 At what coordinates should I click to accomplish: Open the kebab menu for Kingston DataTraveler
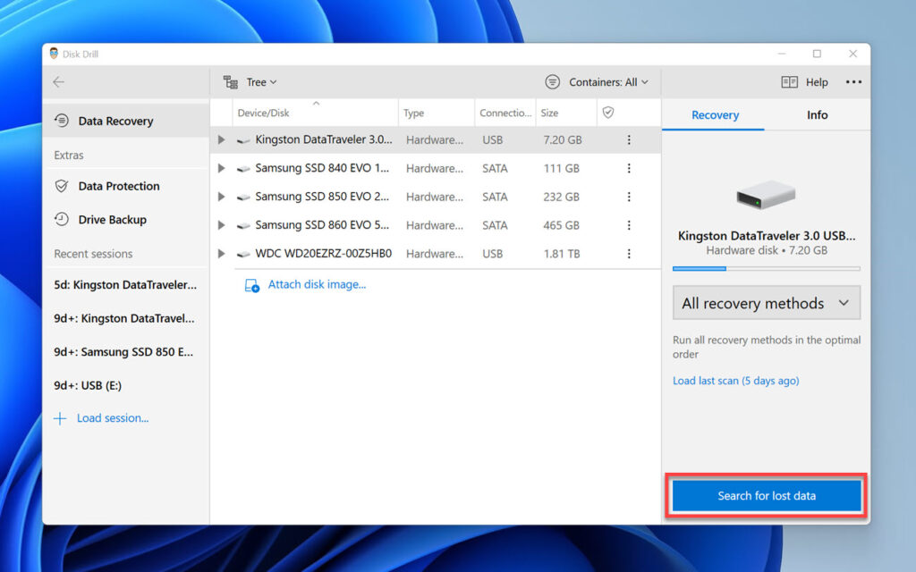(x=629, y=139)
